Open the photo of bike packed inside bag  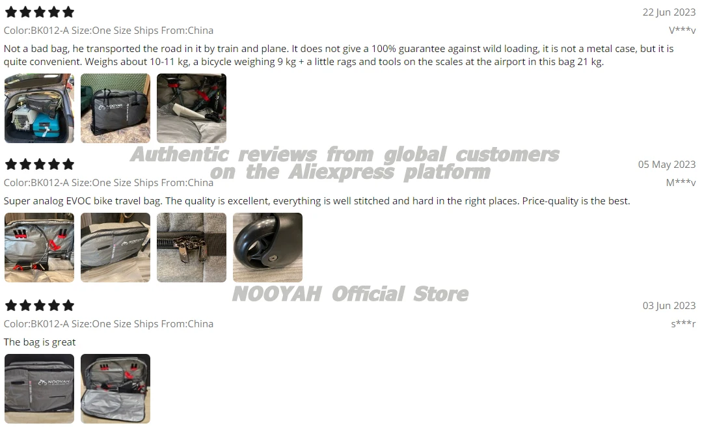click(x=192, y=109)
